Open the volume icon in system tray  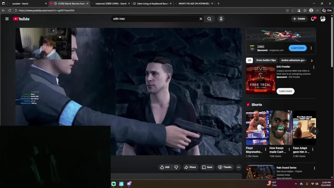[x=317, y=184]
